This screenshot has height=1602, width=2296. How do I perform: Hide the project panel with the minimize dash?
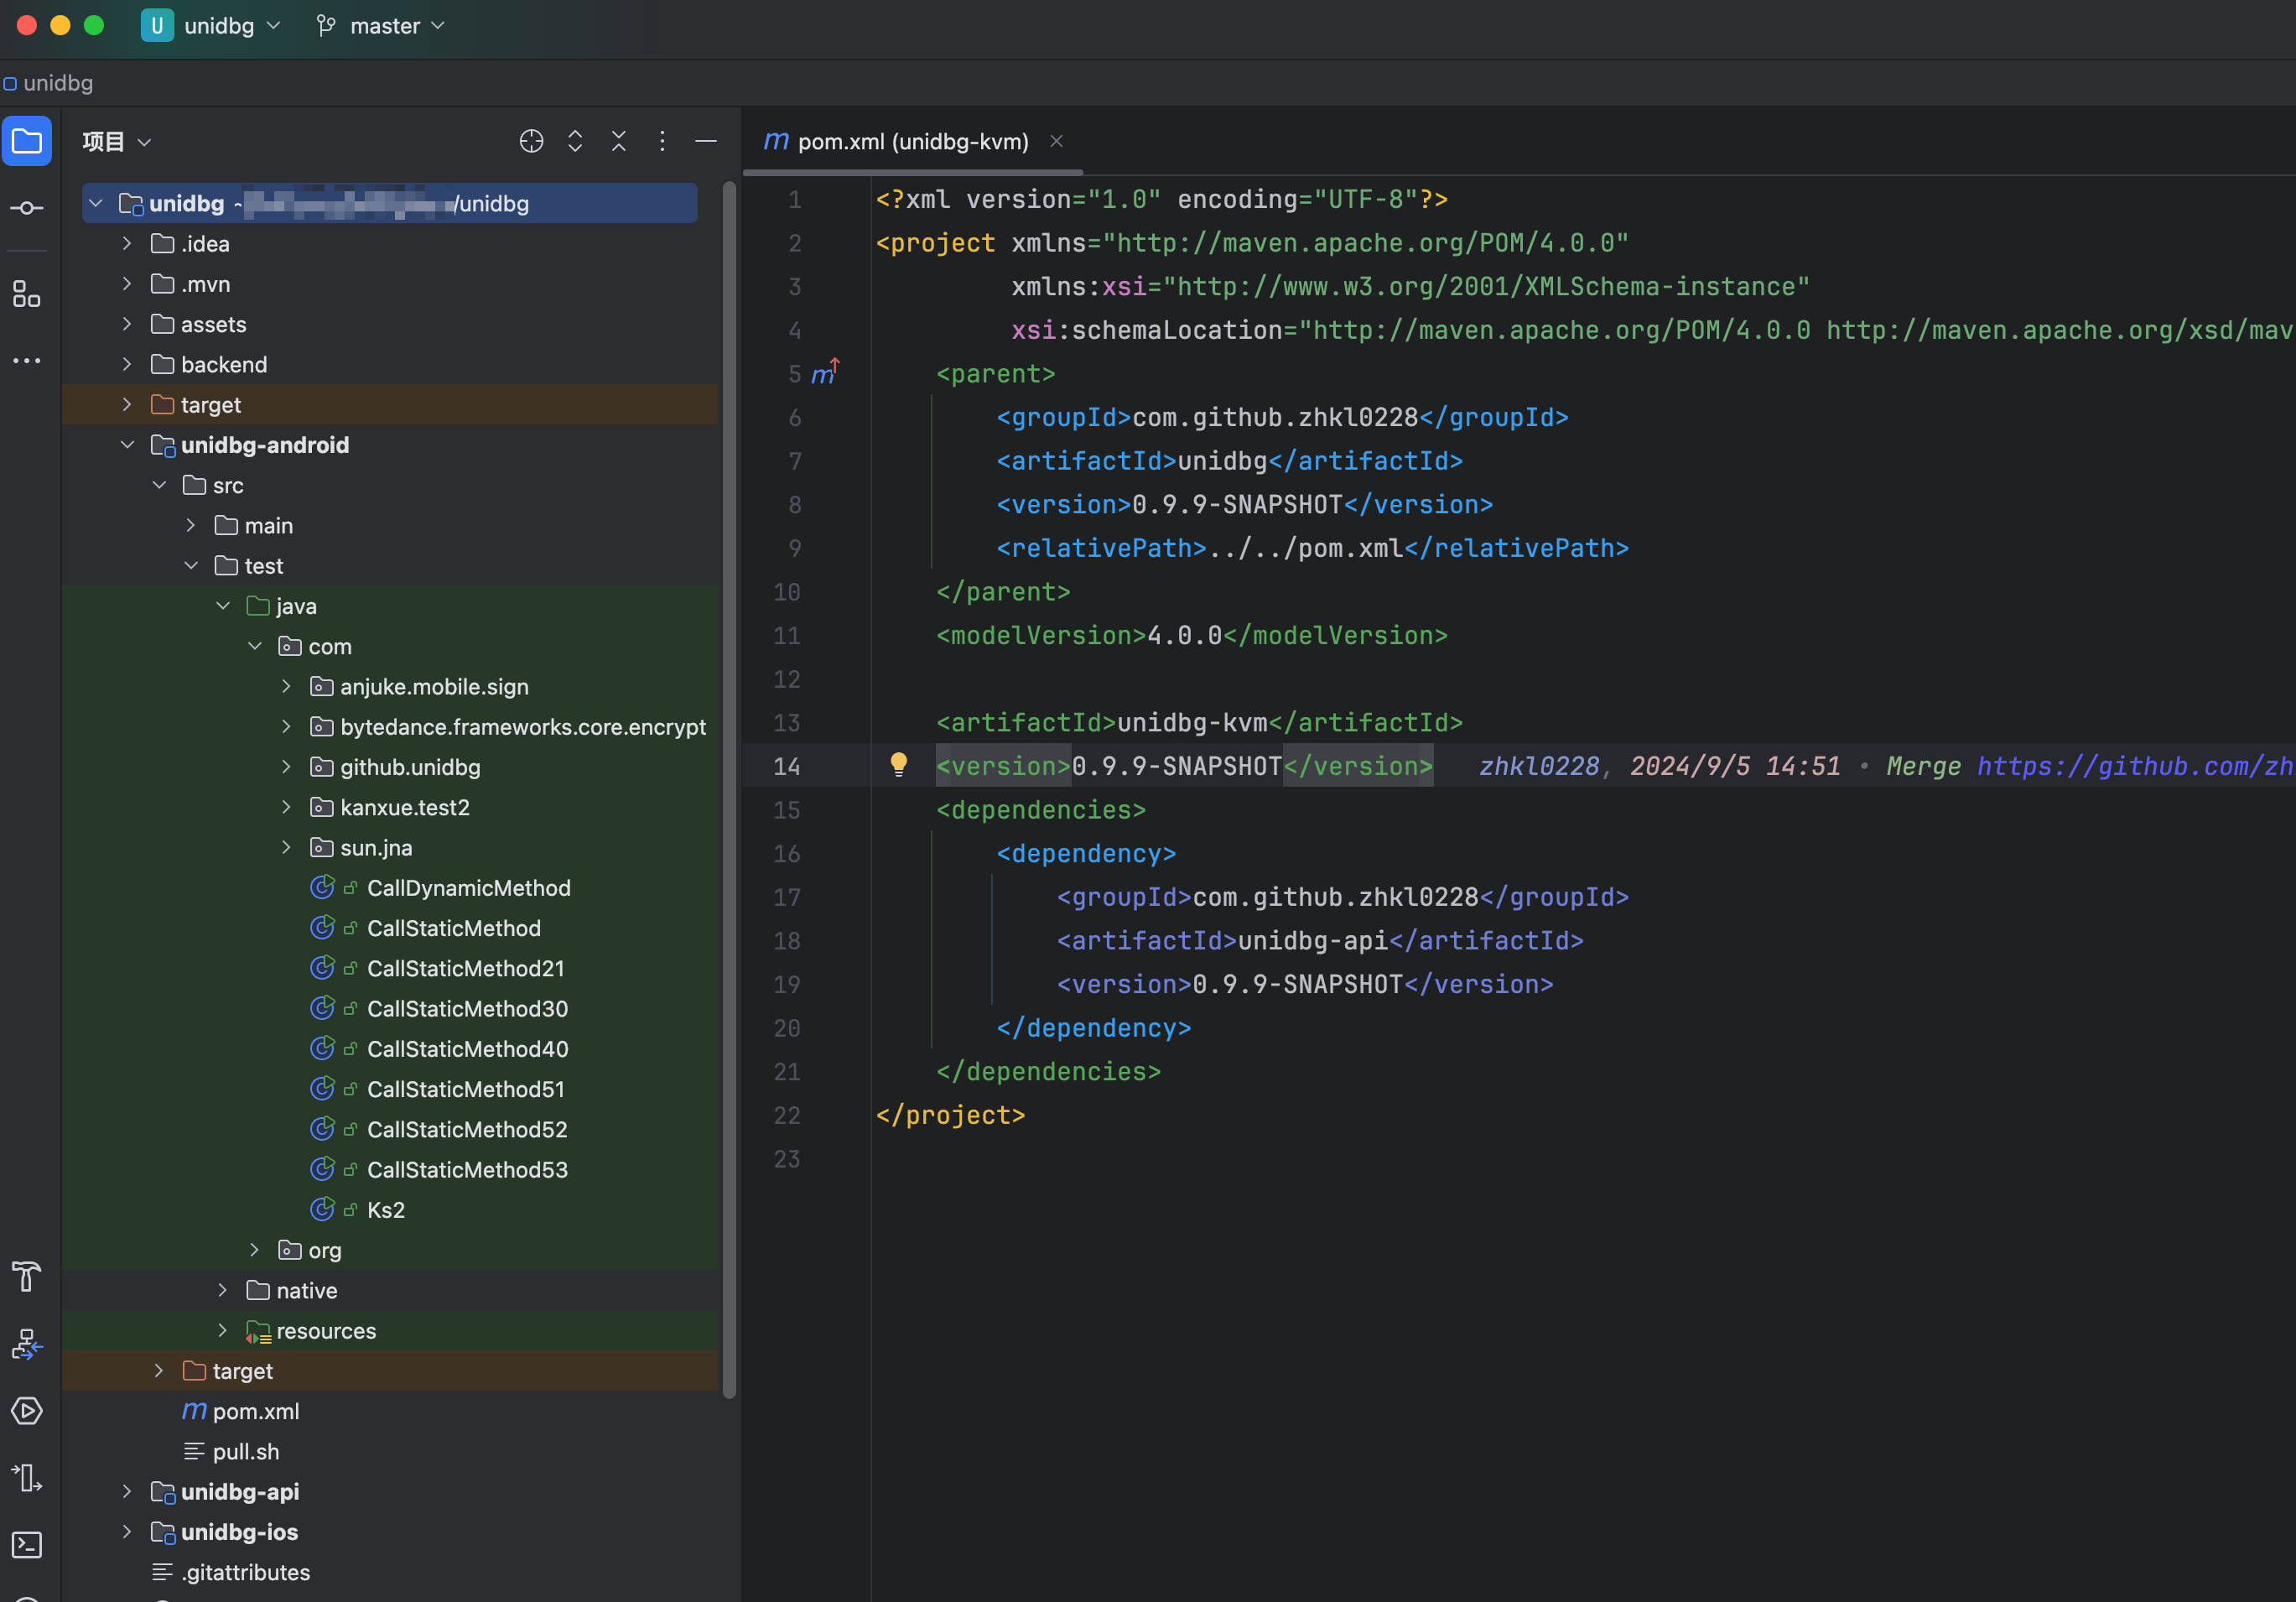pyautogui.click(x=706, y=141)
